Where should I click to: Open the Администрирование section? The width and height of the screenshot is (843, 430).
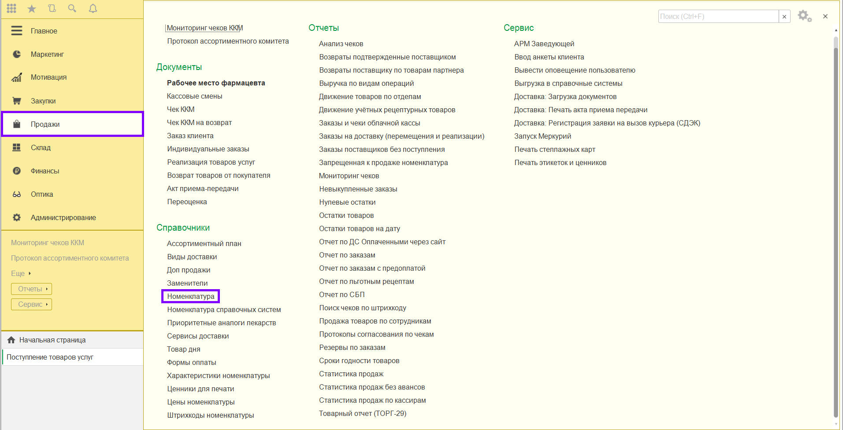(x=63, y=217)
